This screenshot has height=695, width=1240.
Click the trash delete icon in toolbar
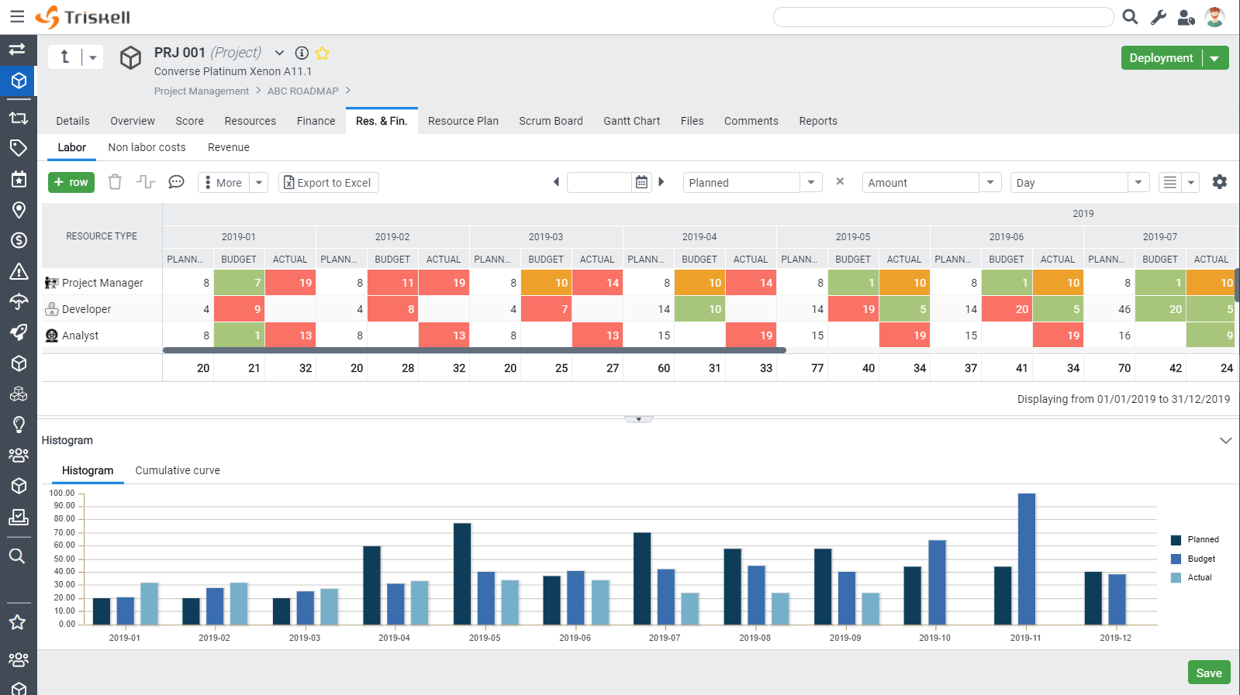click(115, 182)
